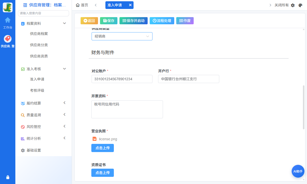The height and width of the screenshot is (184, 307).
Task: Expand the 风险管控 chevron
Action: (64, 126)
